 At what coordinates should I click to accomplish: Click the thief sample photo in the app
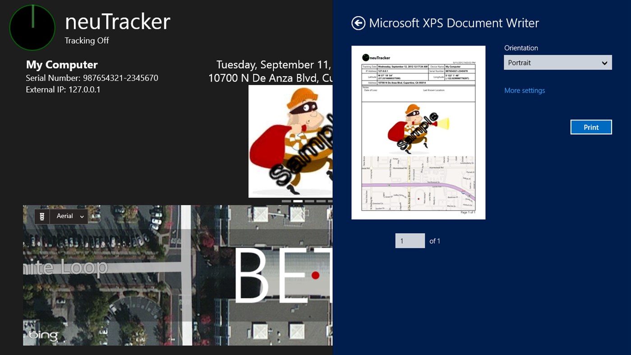point(290,141)
